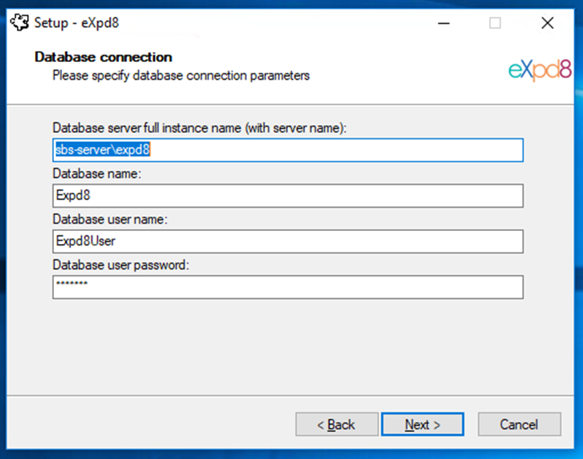The image size is (583, 459).
Task: Click 'Please specify database connection parameters' text
Action: [181, 75]
